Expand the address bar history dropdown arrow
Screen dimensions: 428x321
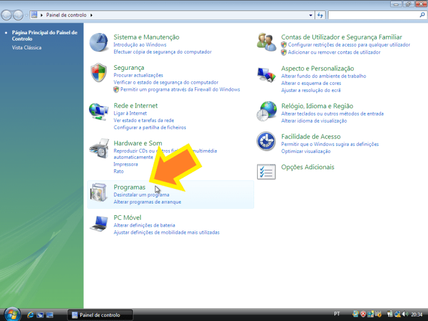(310, 15)
